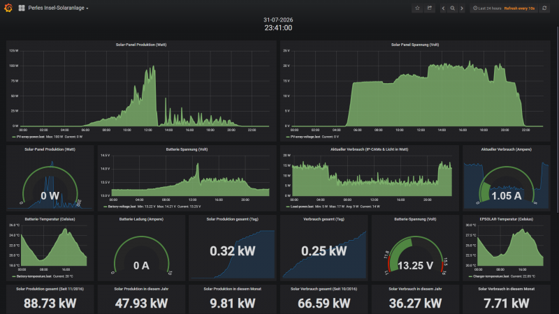
Task: Click the Load-power.last legend entry
Action: tap(302, 207)
